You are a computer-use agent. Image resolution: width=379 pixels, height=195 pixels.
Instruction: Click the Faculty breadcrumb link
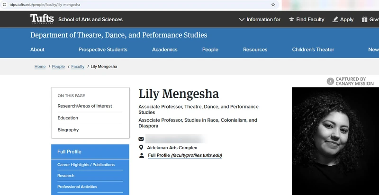78,67
